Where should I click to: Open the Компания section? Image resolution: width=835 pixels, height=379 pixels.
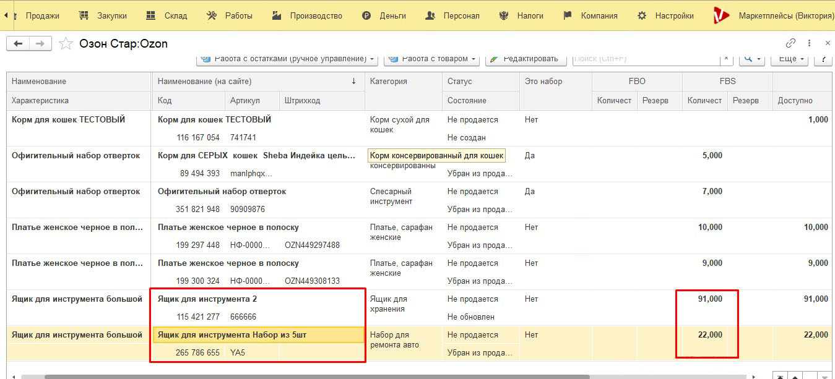click(x=591, y=15)
